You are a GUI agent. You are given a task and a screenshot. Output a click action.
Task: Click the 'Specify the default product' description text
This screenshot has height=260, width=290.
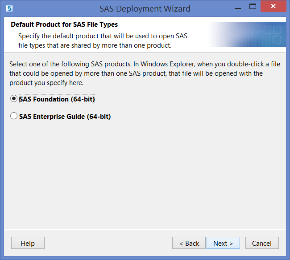pos(103,41)
